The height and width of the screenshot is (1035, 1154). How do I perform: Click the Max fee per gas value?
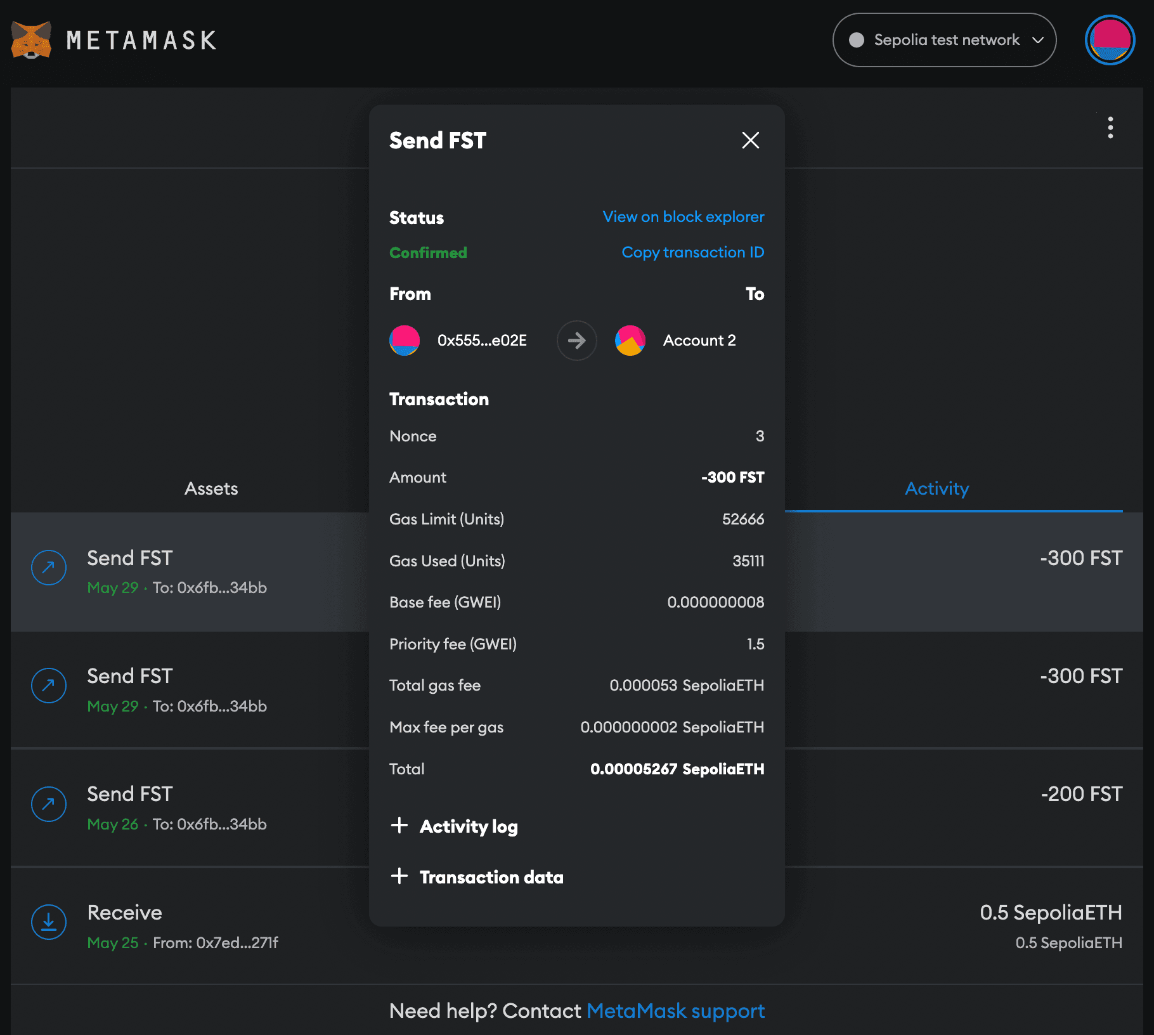[x=672, y=727]
